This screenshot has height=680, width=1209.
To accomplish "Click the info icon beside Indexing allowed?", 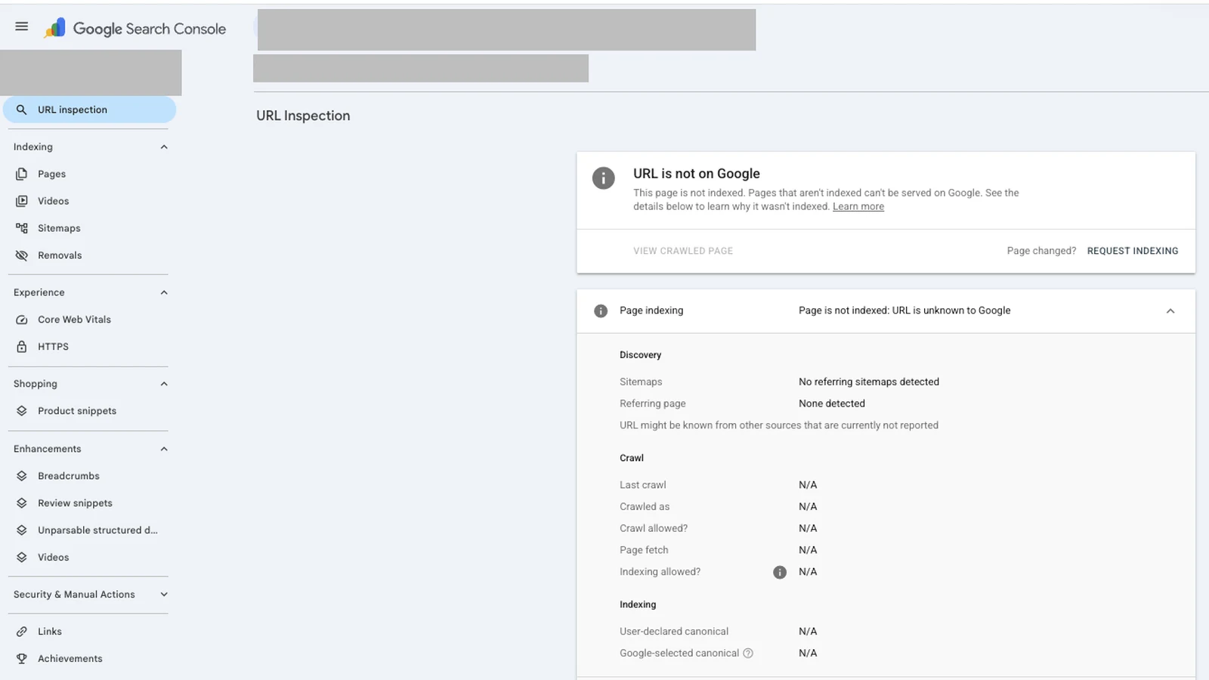I will click(x=780, y=573).
